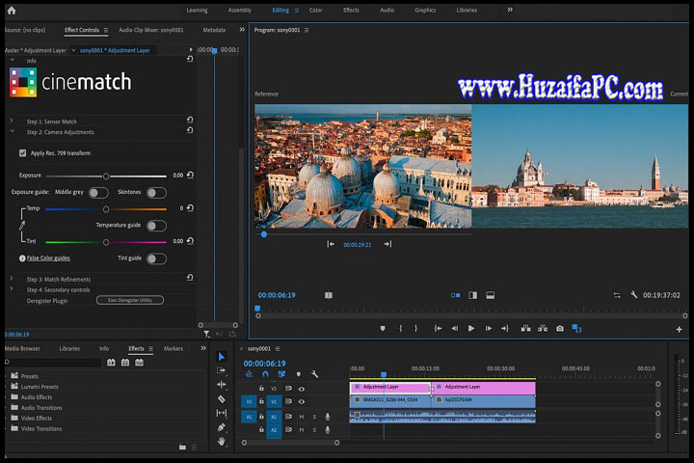This screenshot has width=694, height=463.
Task: Select the Selection tool arrow
Action: [222, 357]
